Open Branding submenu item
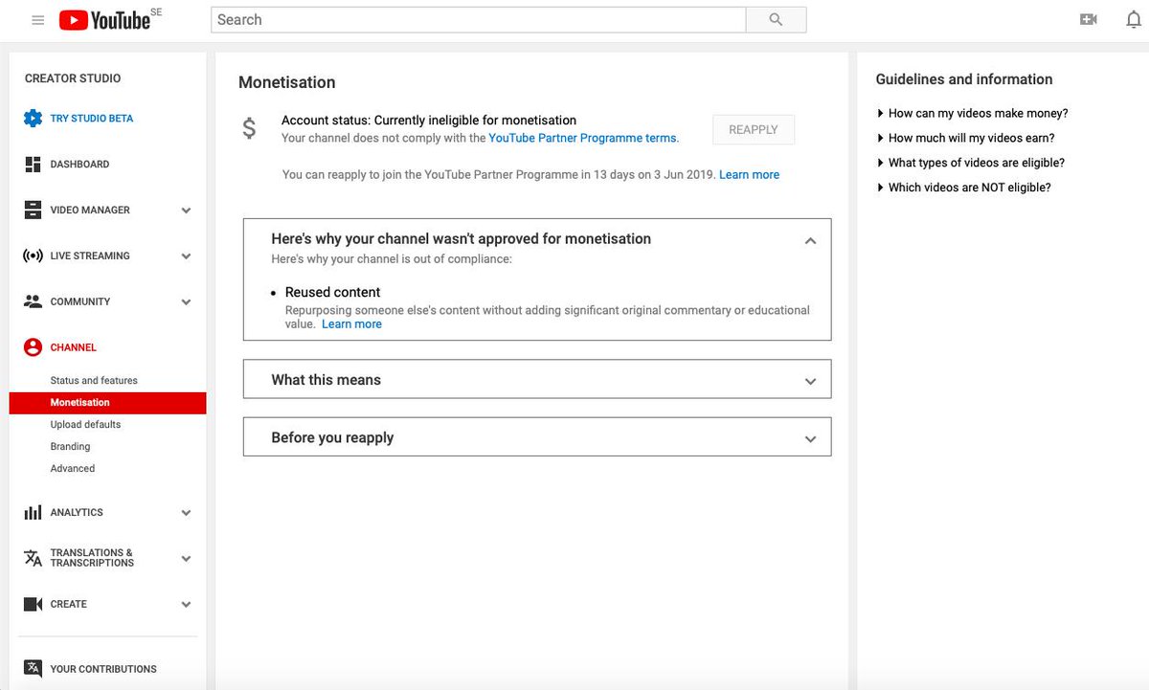 [70, 447]
